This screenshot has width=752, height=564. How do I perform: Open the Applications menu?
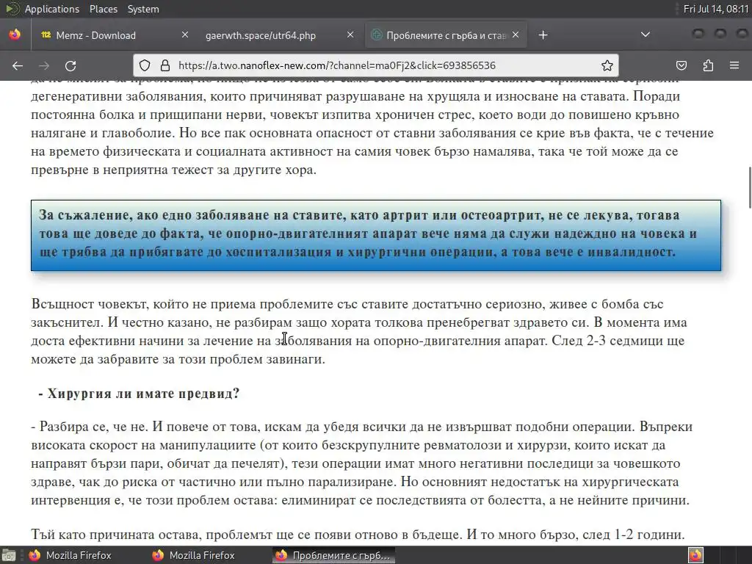tap(52, 9)
